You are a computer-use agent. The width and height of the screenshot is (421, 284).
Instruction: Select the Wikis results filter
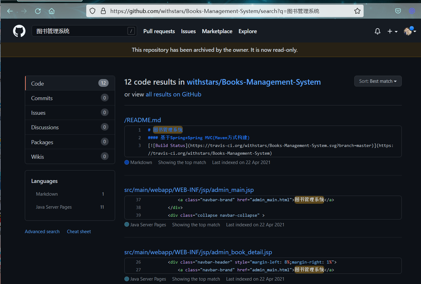coord(70,157)
